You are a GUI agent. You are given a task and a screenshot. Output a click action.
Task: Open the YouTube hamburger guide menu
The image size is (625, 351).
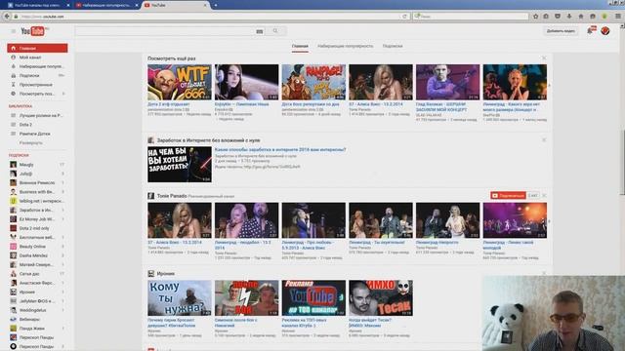click(x=13, y=31)
